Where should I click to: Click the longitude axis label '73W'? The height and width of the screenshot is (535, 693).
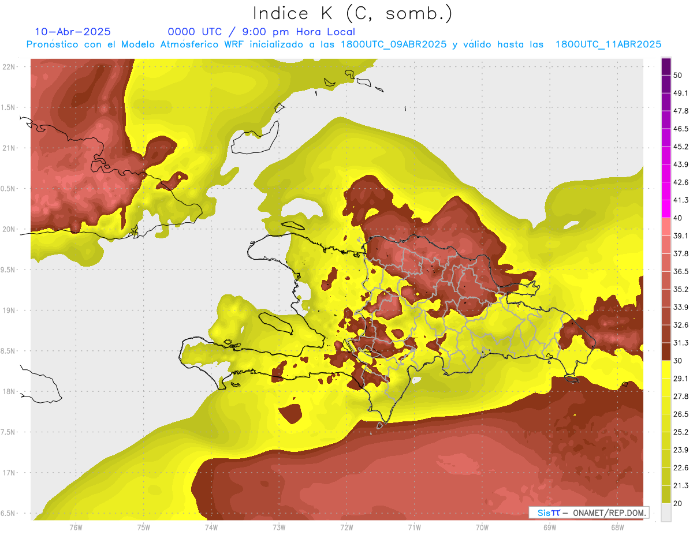click(x=279, y=527)
